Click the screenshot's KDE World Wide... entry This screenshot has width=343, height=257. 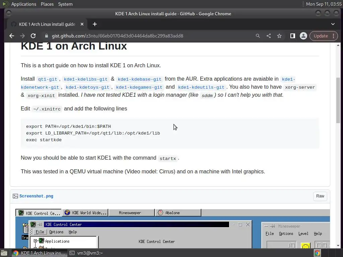tap(85, 212)
